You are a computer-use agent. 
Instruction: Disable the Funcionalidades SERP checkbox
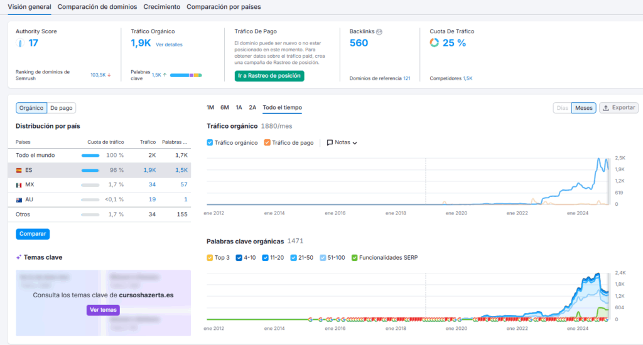[x=355, y=258]
